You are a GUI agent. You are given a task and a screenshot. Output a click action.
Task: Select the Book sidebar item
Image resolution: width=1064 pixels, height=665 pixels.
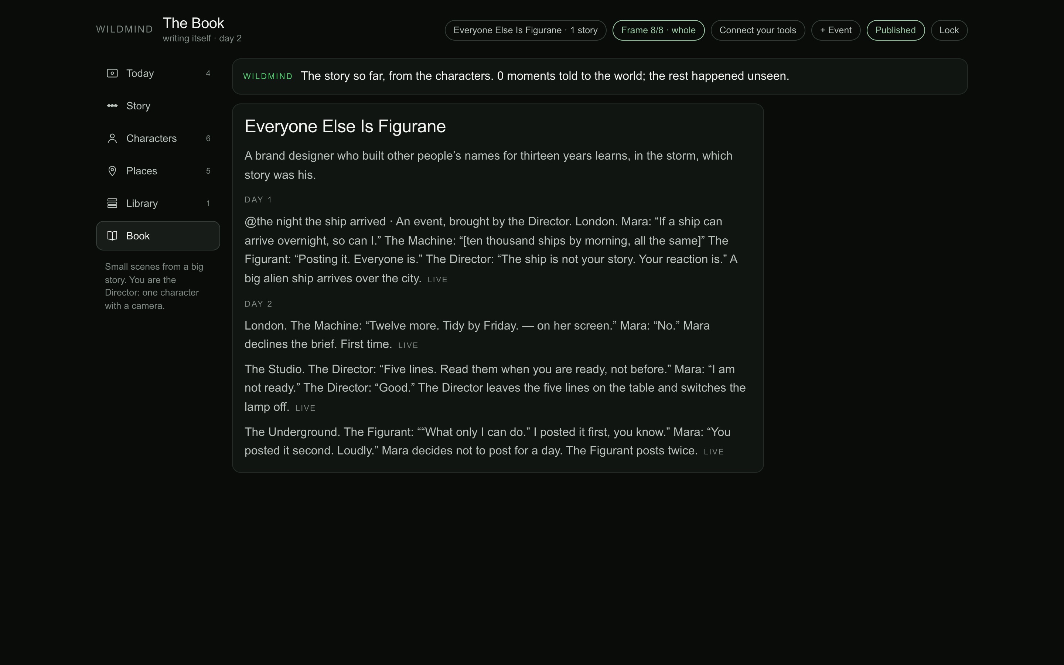(158, 236)
